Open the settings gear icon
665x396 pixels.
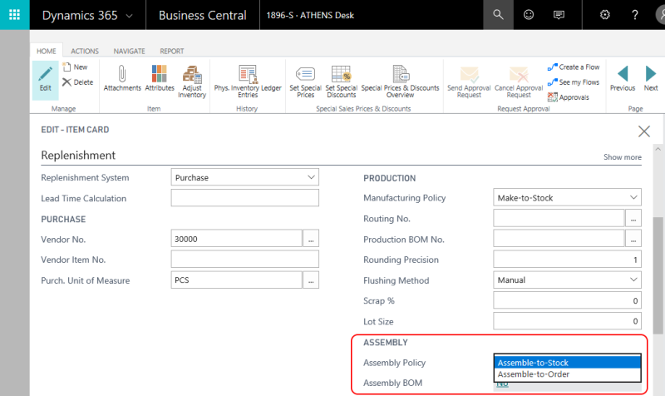(605, 15)
